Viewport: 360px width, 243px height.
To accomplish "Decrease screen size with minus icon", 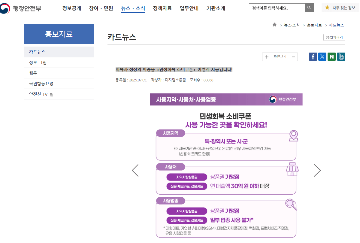I will tap(293, 57).
